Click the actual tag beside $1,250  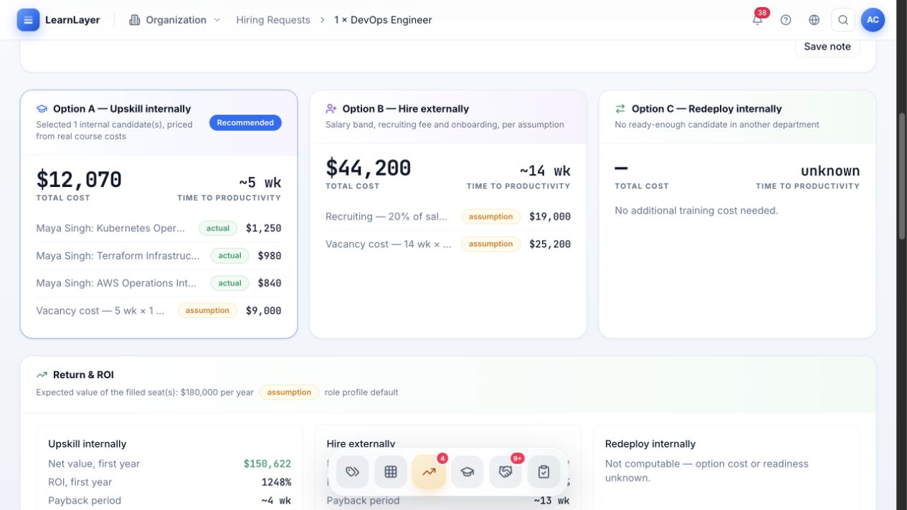pyautogui.click(x=218, y=228)
